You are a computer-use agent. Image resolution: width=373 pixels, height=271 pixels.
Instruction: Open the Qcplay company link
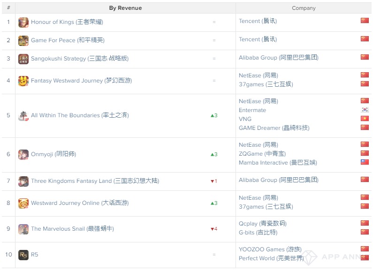(263, 224)
